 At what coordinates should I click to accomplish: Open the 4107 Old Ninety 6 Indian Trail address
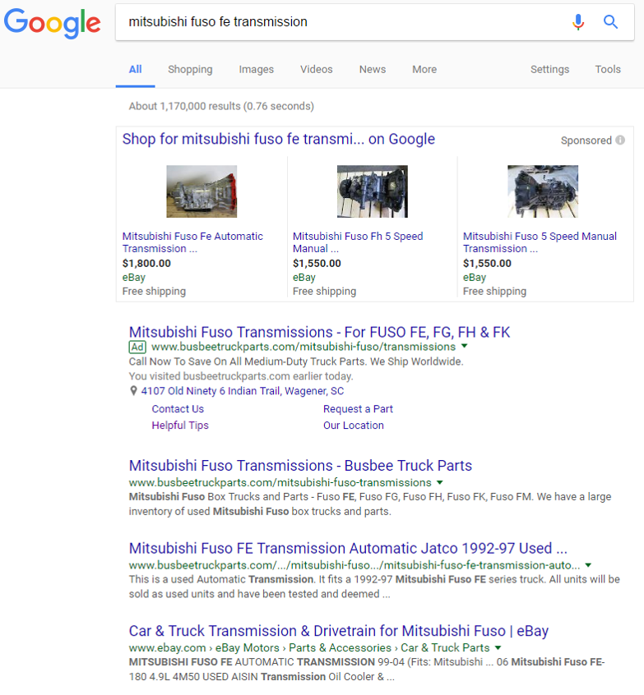click(243, 390)
